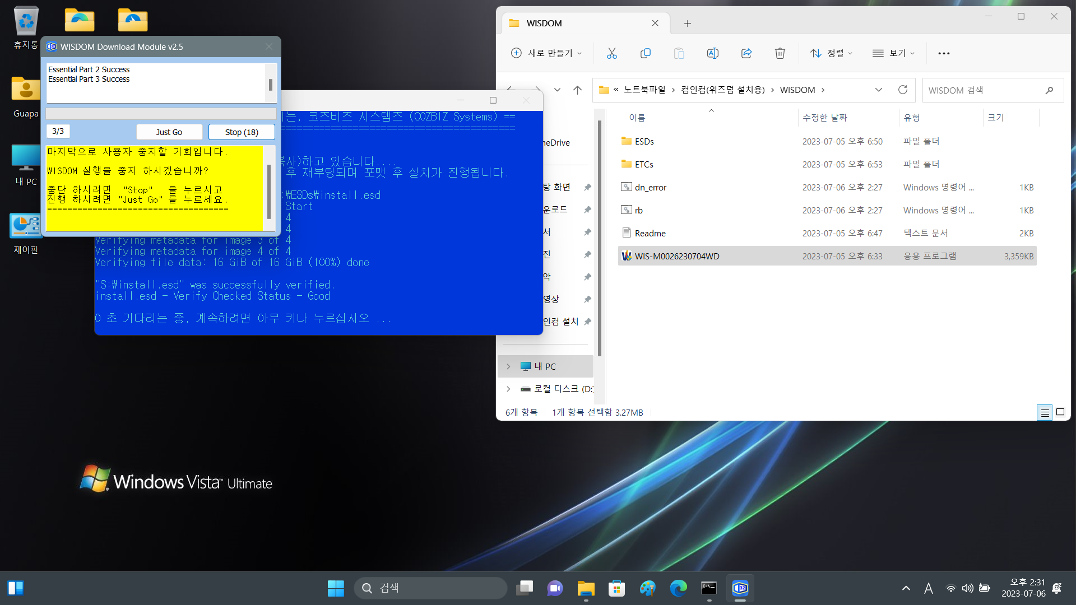This screenshot has height=605, width=1076.
Task: Open the widgets button on taskbar
Action: click(16, 588)
